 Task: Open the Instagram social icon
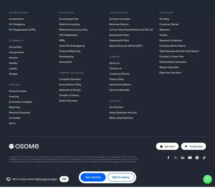click(197, 158)
